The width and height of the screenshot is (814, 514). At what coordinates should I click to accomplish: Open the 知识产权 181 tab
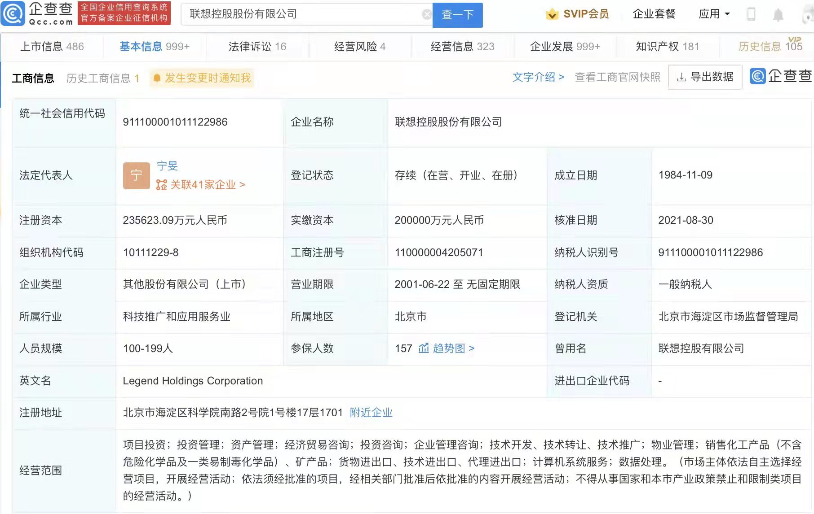[668, 47]
